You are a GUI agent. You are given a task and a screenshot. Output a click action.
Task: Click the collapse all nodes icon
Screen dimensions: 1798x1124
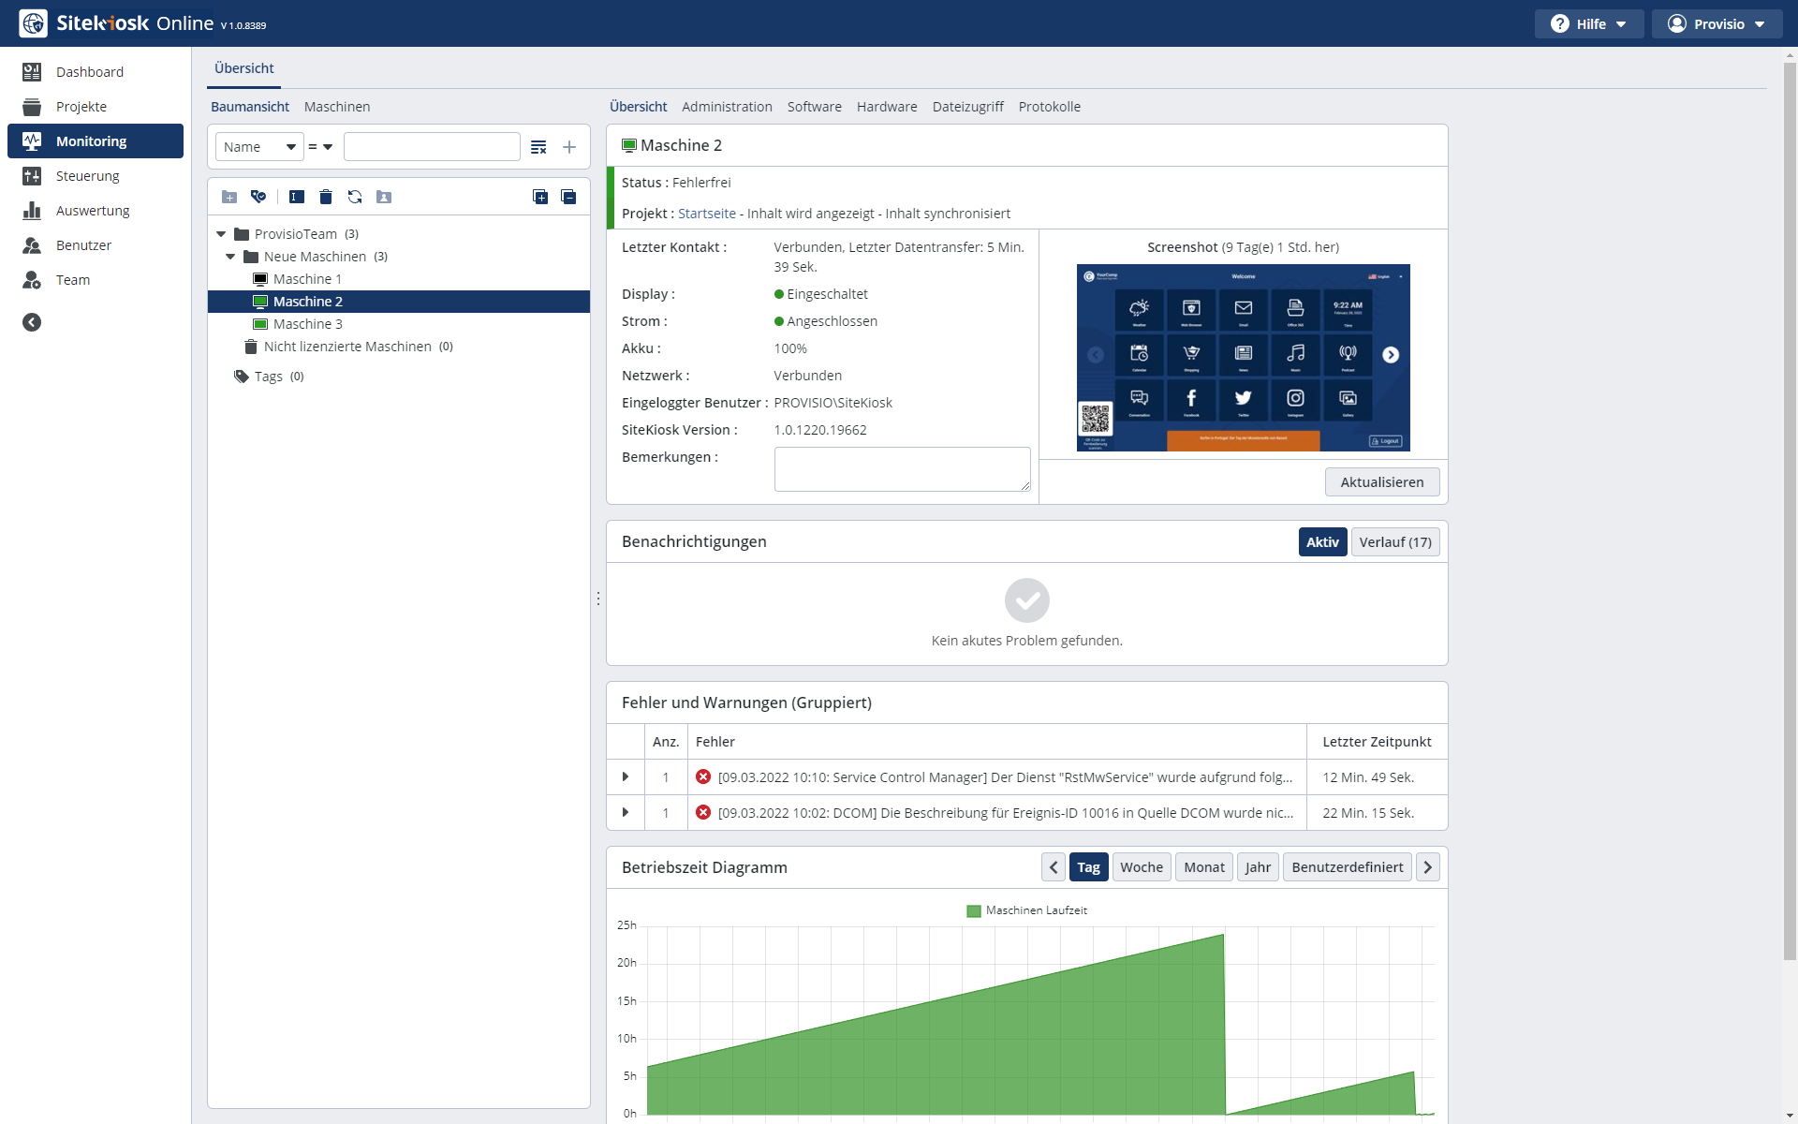click(567, 197)
